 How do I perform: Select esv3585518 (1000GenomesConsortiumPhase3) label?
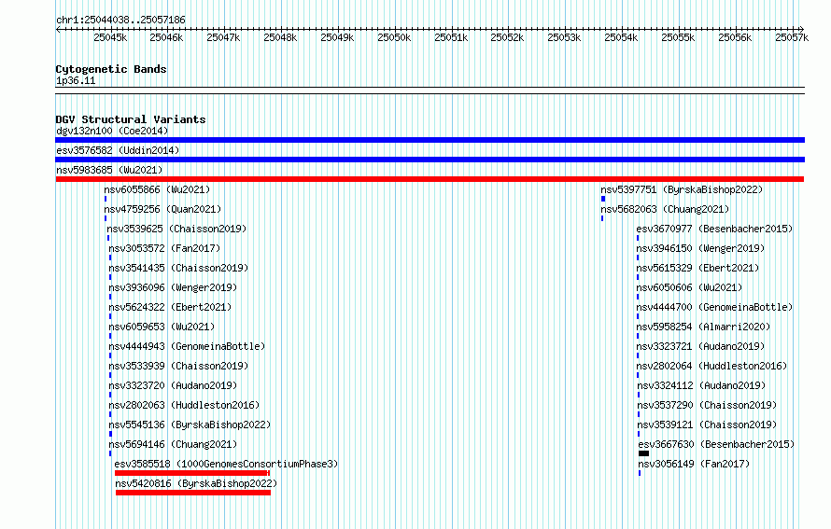[x=226, y=464]
